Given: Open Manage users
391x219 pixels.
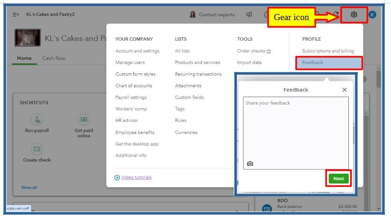Looking at the screenshot, I should point(130,63).
